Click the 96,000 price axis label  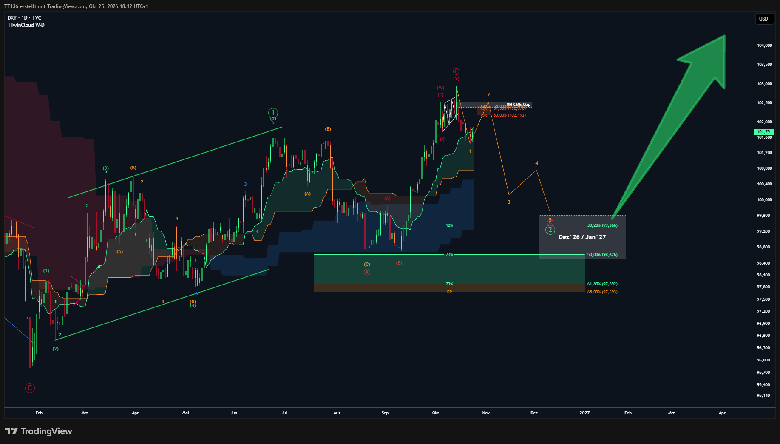tap(763, 360)
